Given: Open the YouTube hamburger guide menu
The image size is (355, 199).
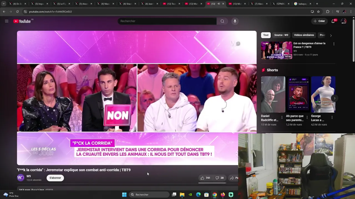Looking at the screenshot, I should tap(7, 21).
